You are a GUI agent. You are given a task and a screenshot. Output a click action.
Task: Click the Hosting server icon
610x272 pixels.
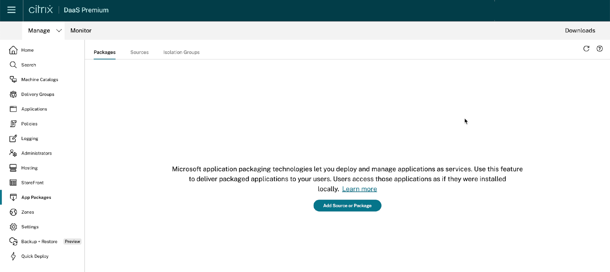point(13,168)
